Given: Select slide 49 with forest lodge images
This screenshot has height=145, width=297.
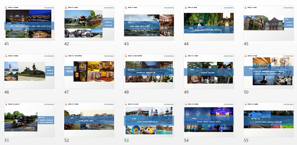Looking at the screenshot, I should pyautogui.click(x=209, y=71).
